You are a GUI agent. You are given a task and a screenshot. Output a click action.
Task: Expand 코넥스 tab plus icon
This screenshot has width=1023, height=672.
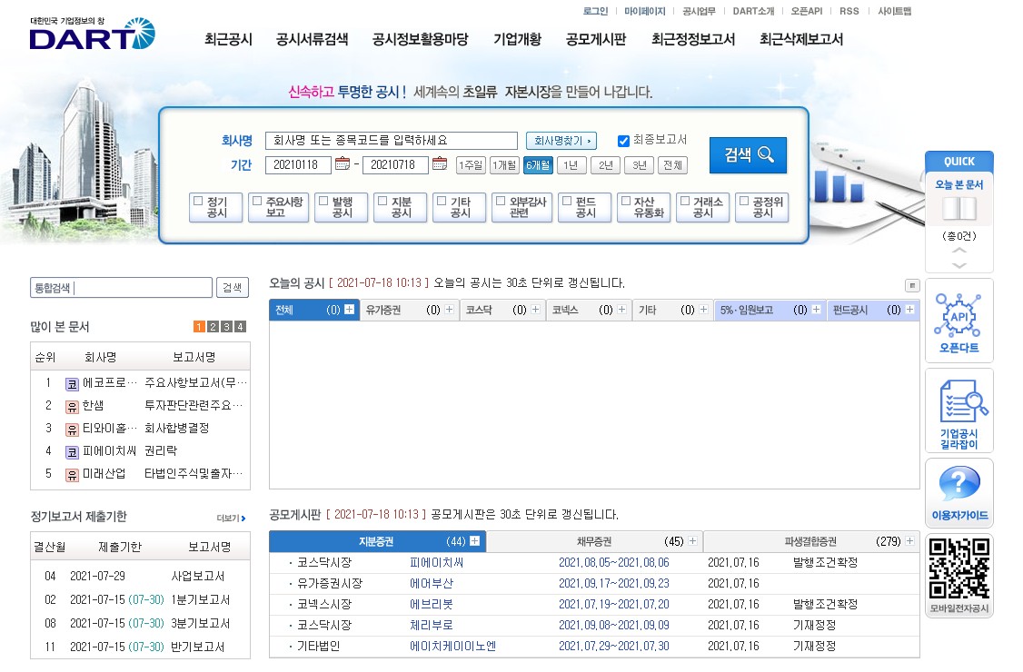621,310
